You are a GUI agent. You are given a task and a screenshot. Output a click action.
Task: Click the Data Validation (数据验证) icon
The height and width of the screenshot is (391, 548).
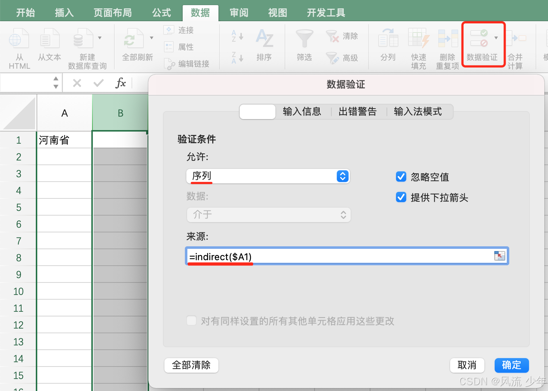pos(479,38)
